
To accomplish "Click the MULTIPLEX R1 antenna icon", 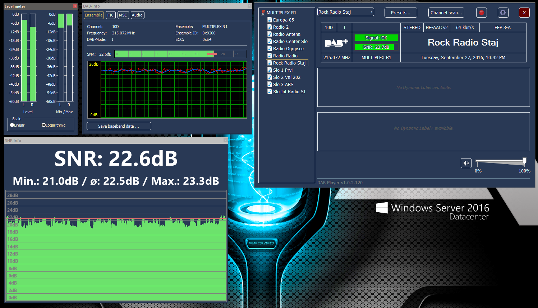I will (263, 13).
